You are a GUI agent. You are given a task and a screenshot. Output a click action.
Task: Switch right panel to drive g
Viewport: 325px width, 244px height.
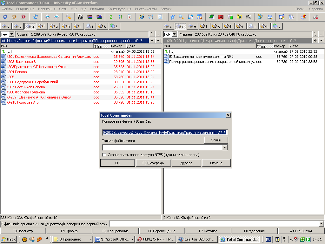pyautogui.click(x=216, y=26)
